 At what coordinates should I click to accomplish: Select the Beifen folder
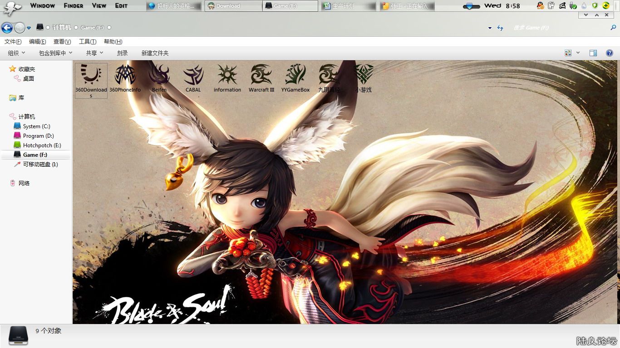pyautogui.click(x=159, y=76)
